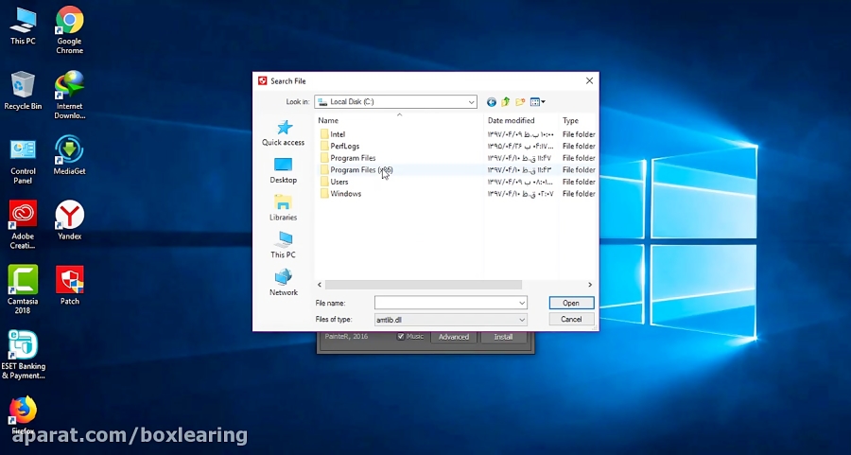Close the Search File dialog

click(589, 81)
